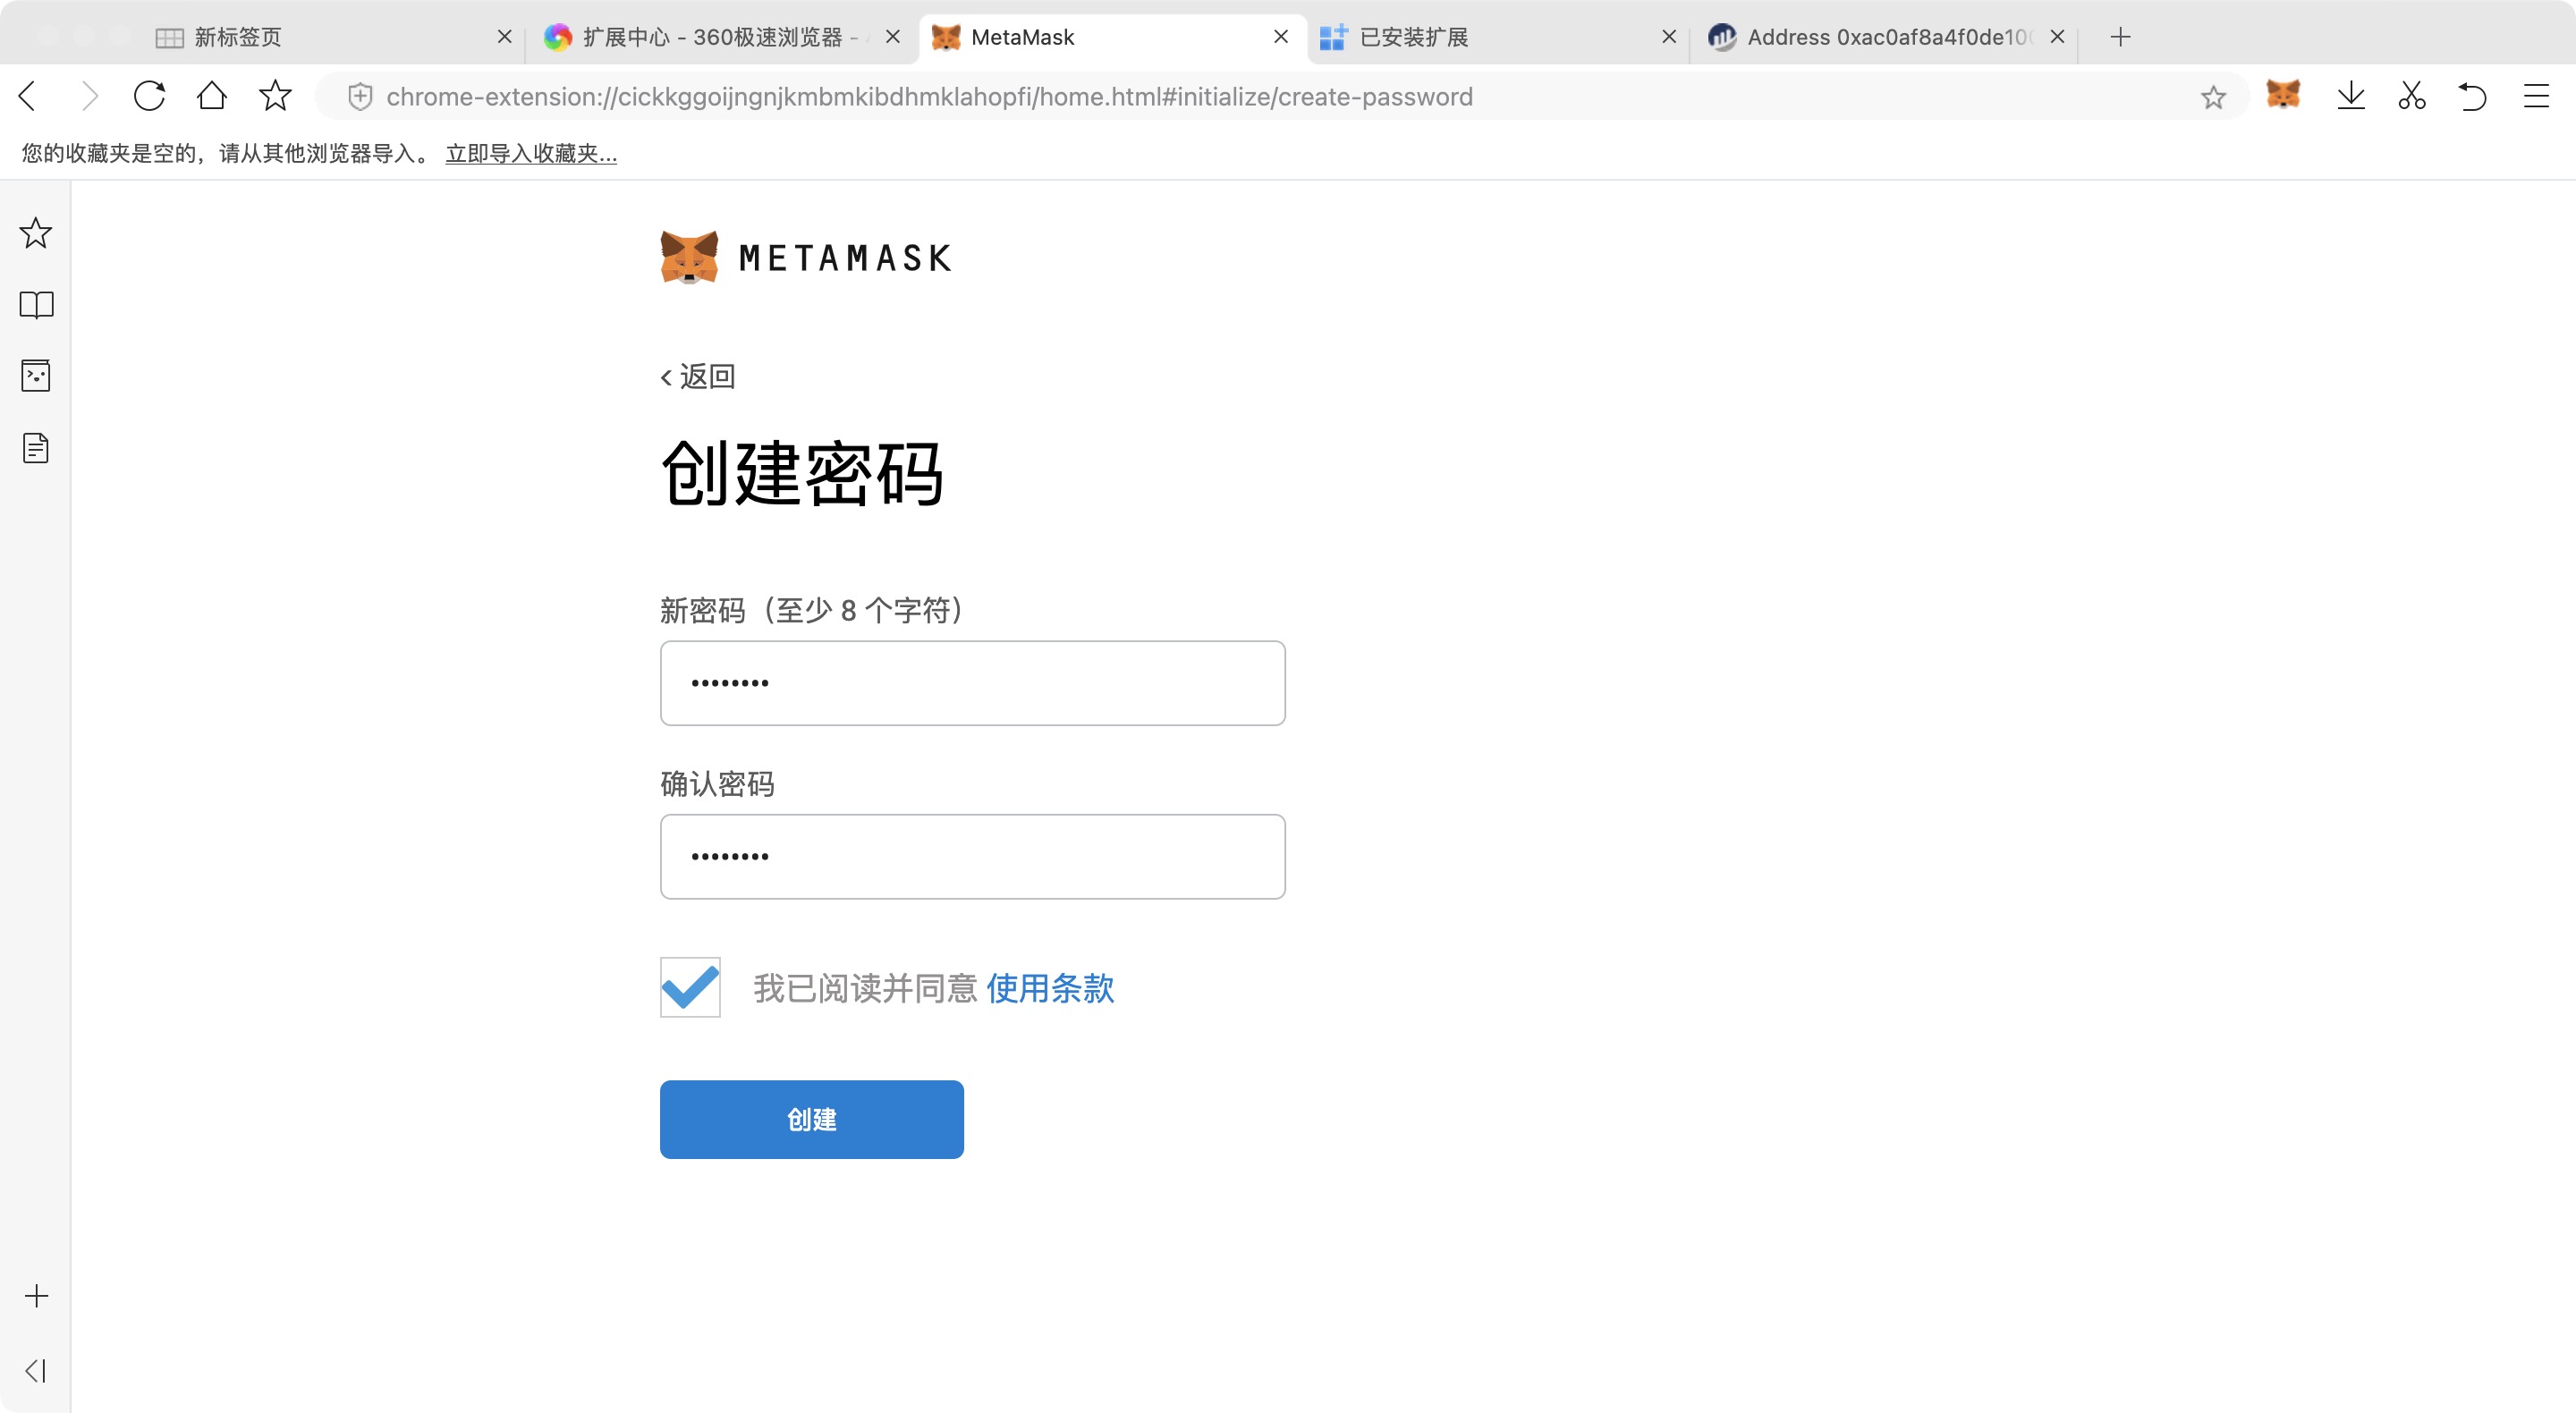Open the sidebar reading book icon
Image resolution: width=2576 pixels, height=1413 pixels.
[36, 305]
